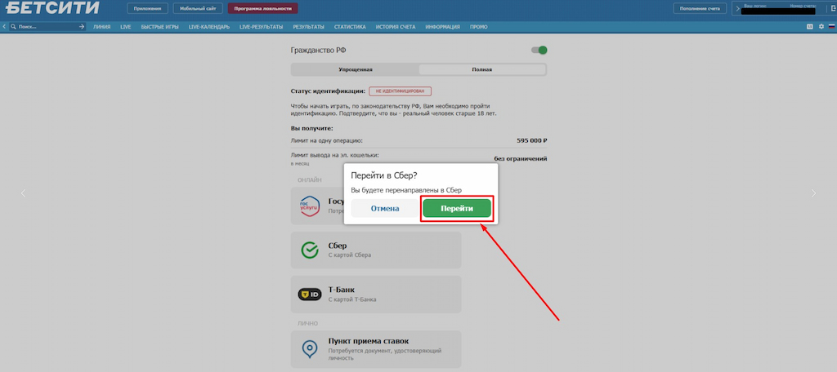Screen dimensions: 837x372
Task: Open LIVE-КАЛЕНДАРЬ section
Action: point(209,27)
